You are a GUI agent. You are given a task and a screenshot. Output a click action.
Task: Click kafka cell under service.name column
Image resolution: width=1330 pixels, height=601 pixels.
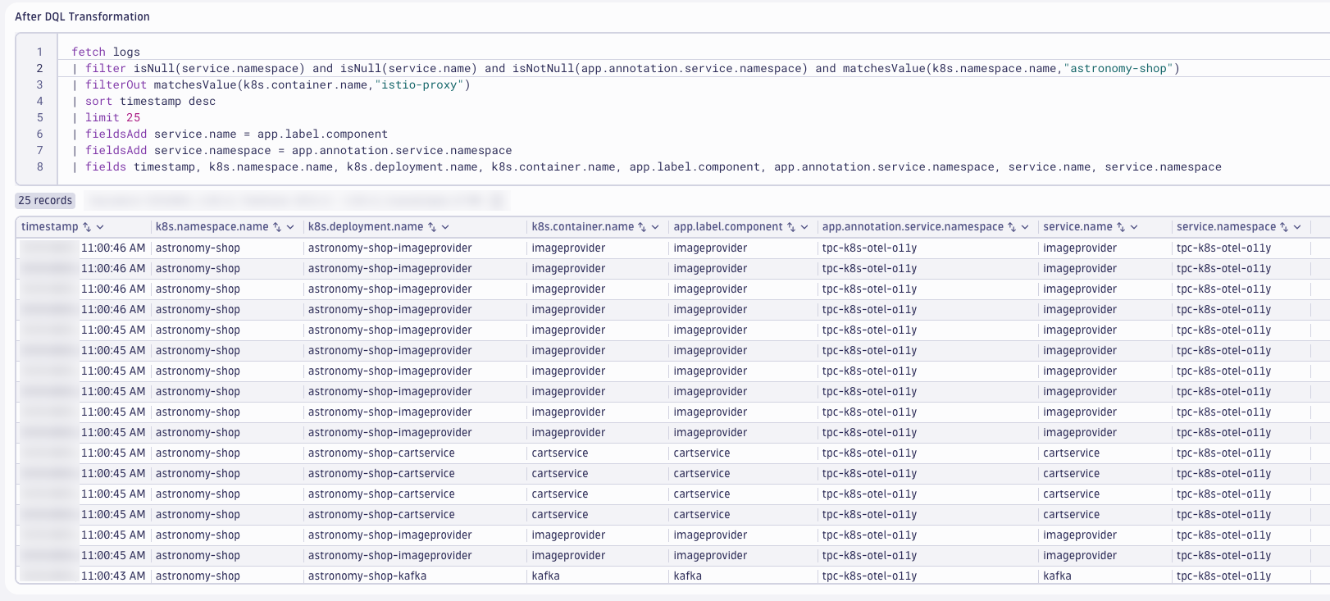pyautogui.click(x=1057, y=576)
